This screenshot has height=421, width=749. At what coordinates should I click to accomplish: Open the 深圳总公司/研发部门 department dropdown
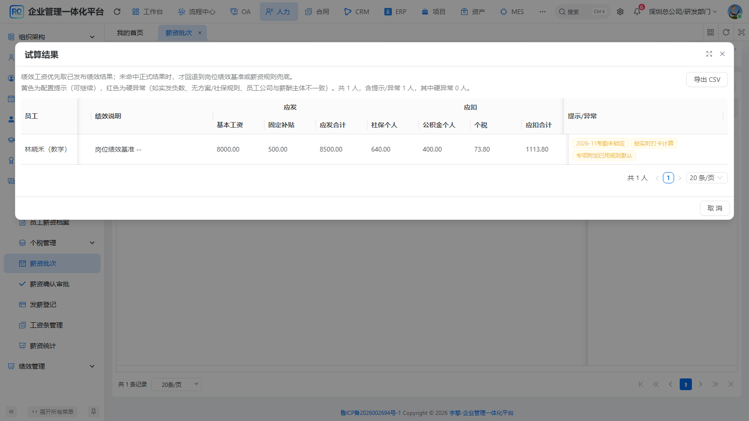[683, 12]
